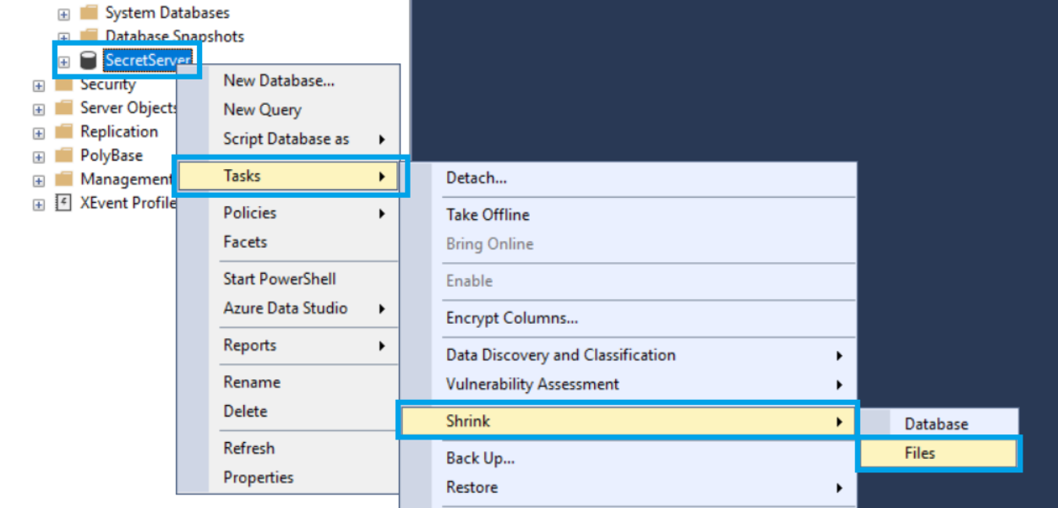Choose Database in Shrink submenu
Viewport: 1058px width, 508px height.
click(938, 424)
